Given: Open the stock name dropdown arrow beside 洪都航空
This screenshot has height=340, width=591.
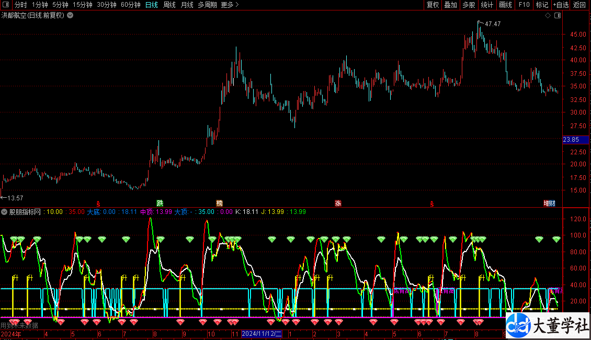Looking at the screenshot, I should pyautogui.click(x=70, y=16).
